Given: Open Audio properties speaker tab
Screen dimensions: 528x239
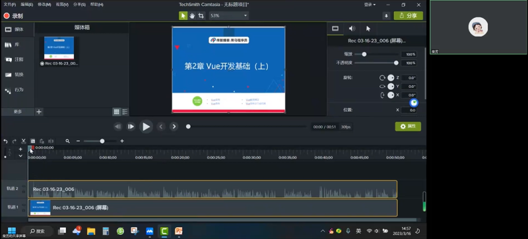Looking at the screenshot, I should 352,28.
